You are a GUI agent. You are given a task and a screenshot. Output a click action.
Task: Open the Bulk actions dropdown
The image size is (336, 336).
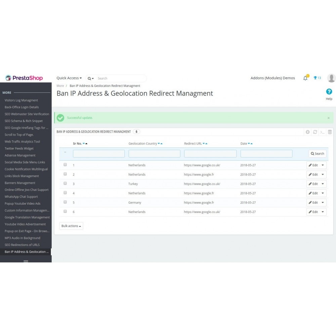(x=71, y=226)
